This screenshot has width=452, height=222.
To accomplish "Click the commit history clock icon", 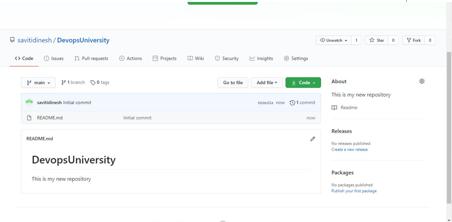I will click(292, 103).
